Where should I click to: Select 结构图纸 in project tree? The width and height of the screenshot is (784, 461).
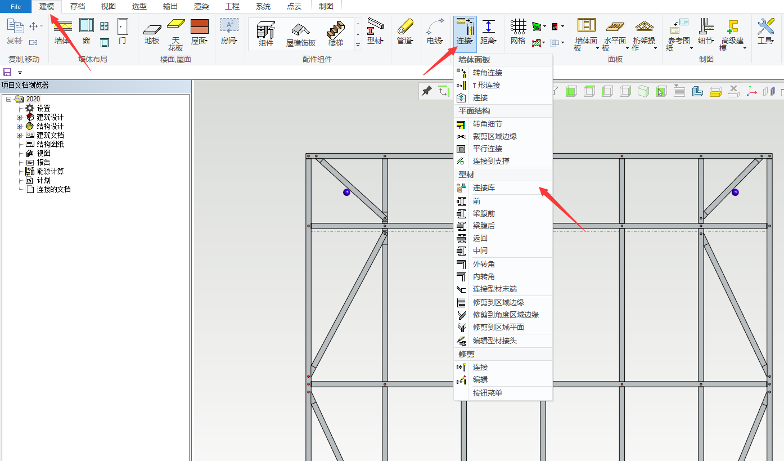coord(51,144)
